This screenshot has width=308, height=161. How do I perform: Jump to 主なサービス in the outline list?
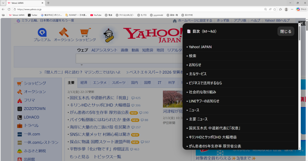pyautogui.click(x=198, y=74)
